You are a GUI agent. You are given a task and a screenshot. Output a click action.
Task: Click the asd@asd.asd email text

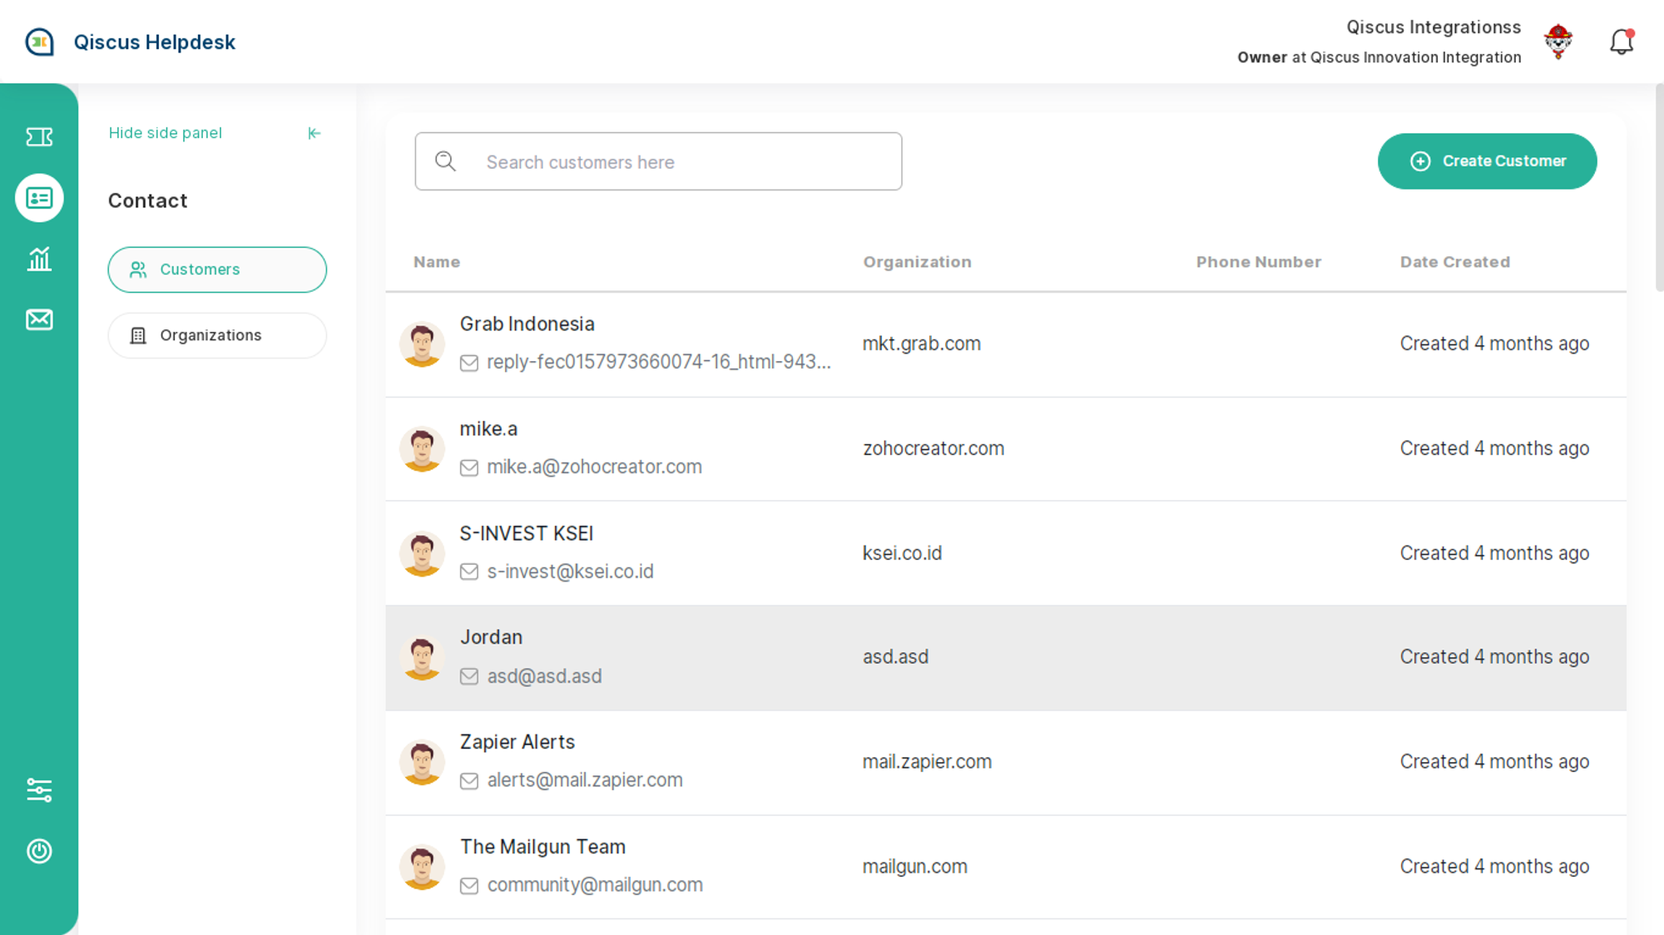click(544, 676)
